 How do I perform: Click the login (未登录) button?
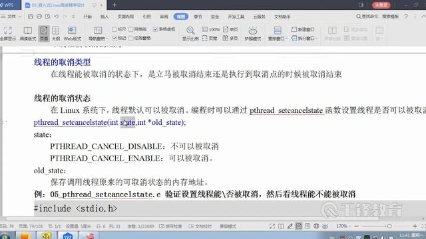click(x=381, y=5)
